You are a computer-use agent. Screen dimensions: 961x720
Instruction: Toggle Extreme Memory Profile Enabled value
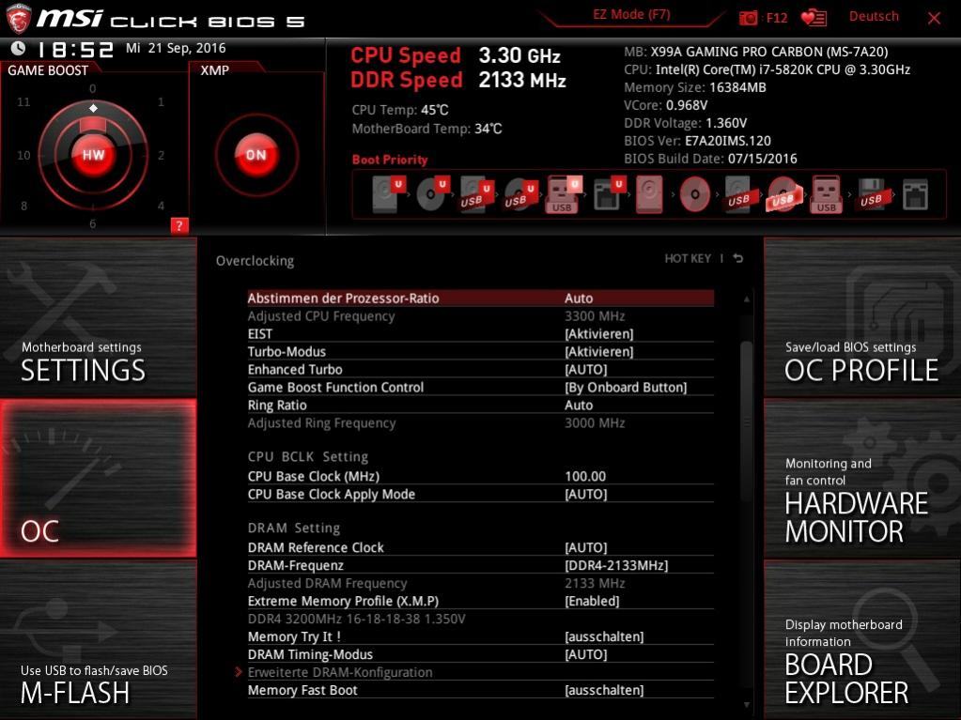pyautogui.click(x=592, y=601)
